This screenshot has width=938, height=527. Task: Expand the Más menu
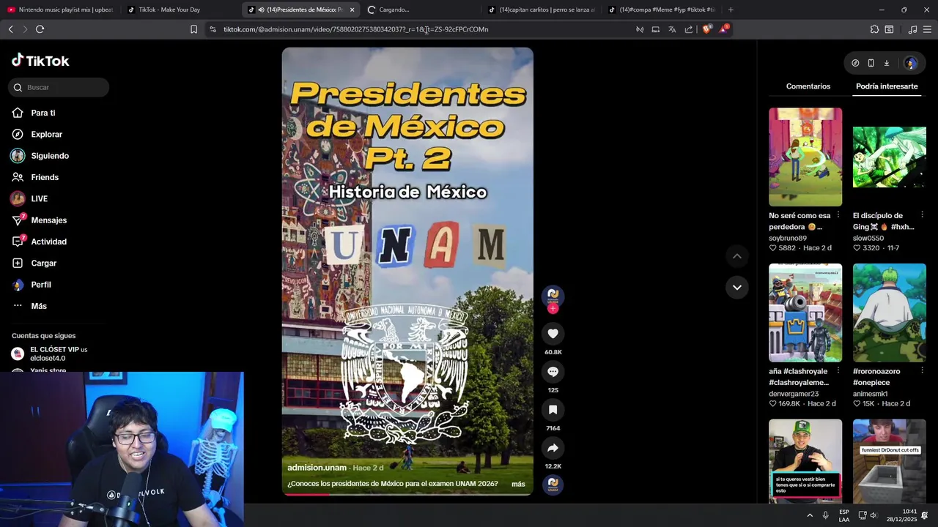tap(29, 306)
